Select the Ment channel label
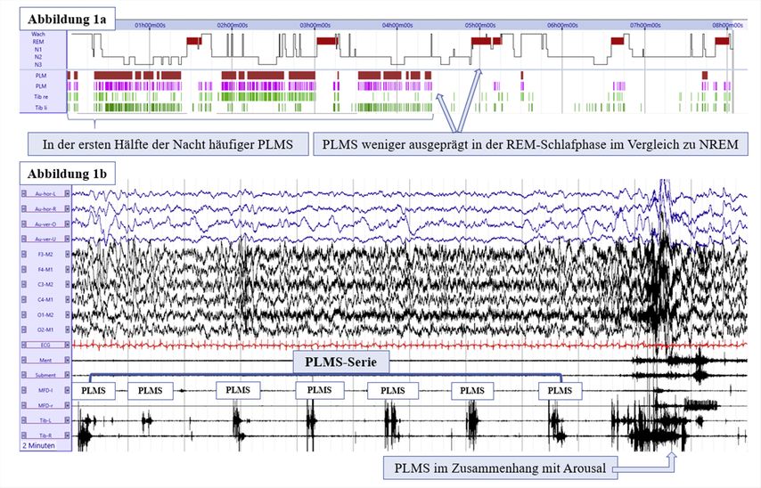This screenshot has height=488, width=761. point(44,359)
